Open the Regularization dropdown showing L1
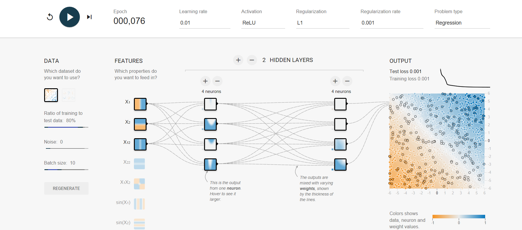This screenshot has width=522, height=230. (323, 23)
